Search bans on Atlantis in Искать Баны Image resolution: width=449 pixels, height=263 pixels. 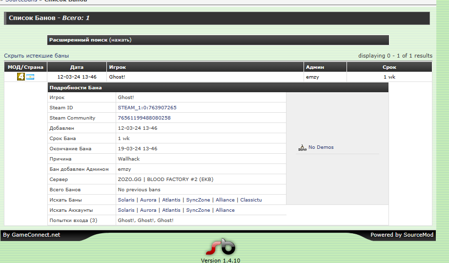click(171, 200)
